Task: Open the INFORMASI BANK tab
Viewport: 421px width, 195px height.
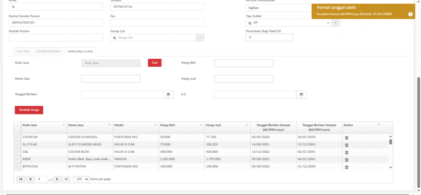Action: (48, 51)
